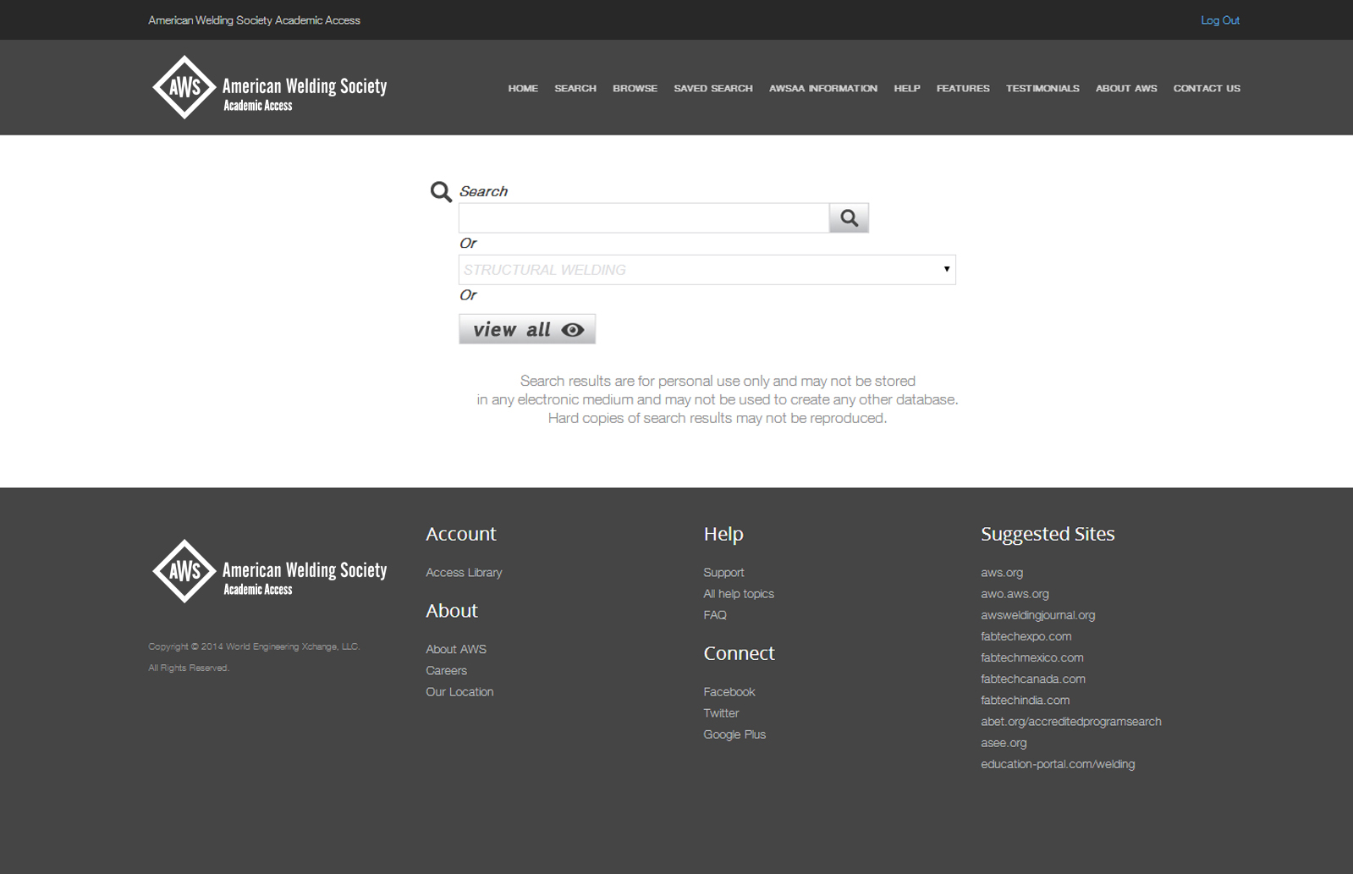Visit the Careers link in footer
Viewport: 1353px width, 874px height.
[446, 671]
